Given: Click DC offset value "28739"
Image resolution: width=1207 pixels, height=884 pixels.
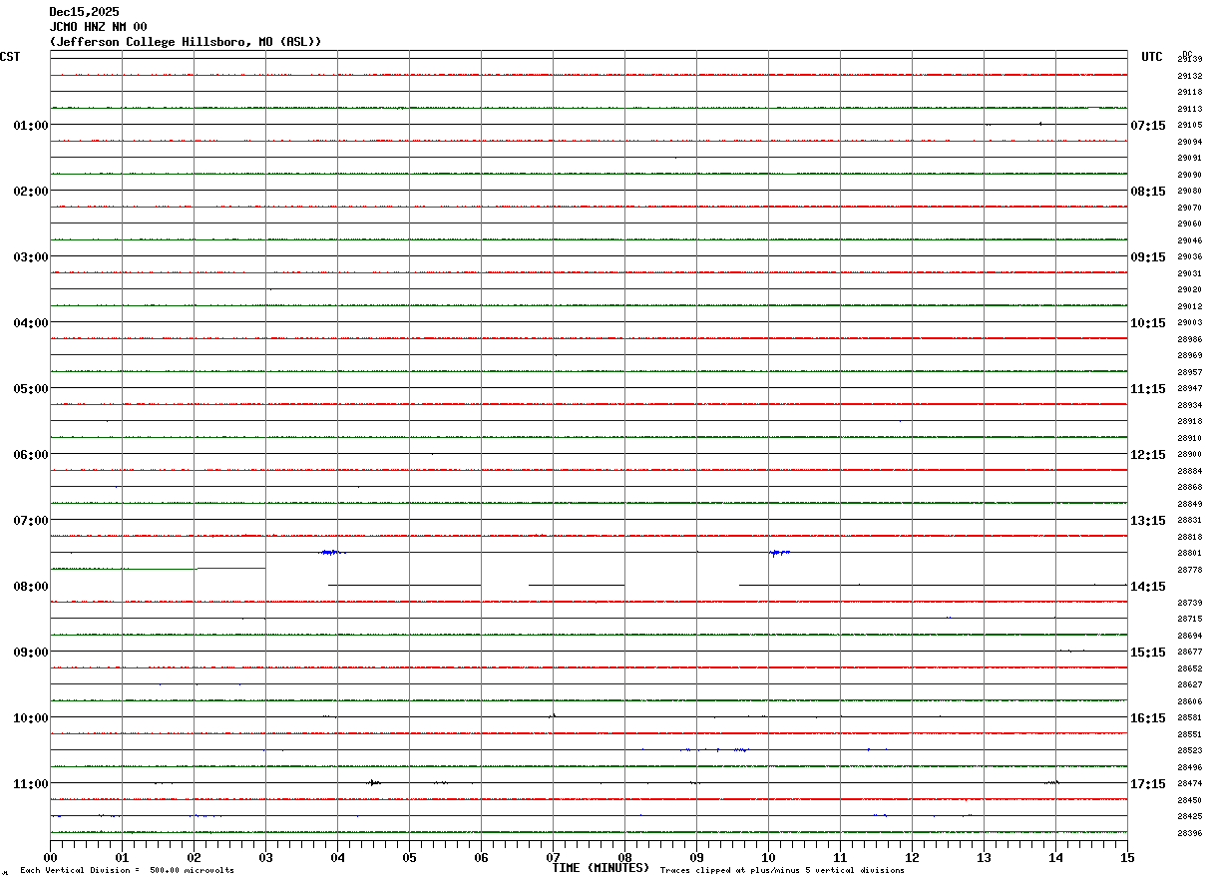Looking at the screenshot, I should click(1189, 603).
